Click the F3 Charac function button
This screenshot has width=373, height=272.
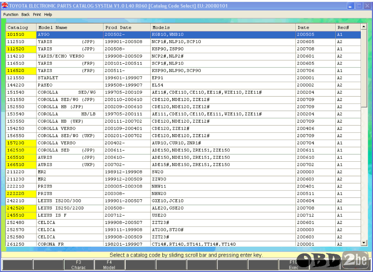[x=79, y=265]
